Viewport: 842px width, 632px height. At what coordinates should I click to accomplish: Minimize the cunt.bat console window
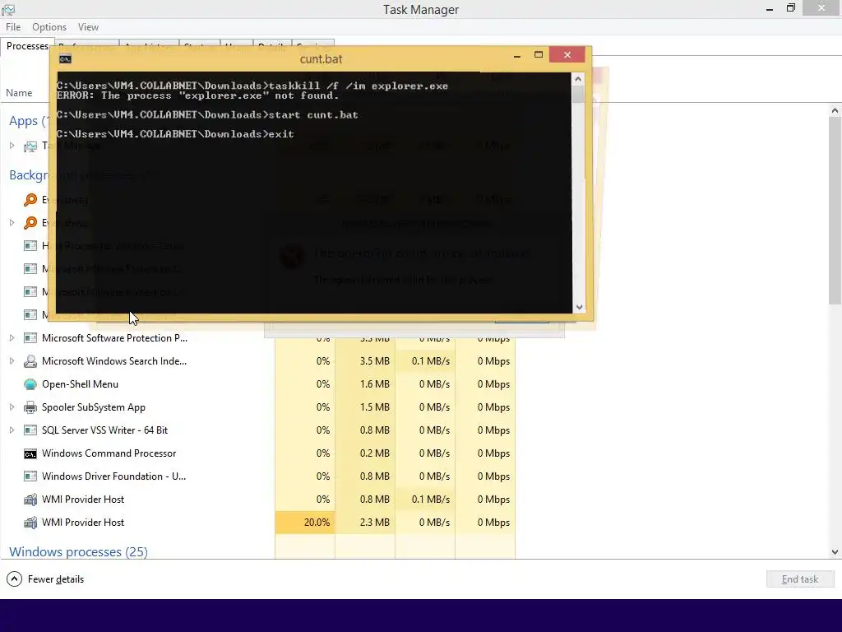517,55
